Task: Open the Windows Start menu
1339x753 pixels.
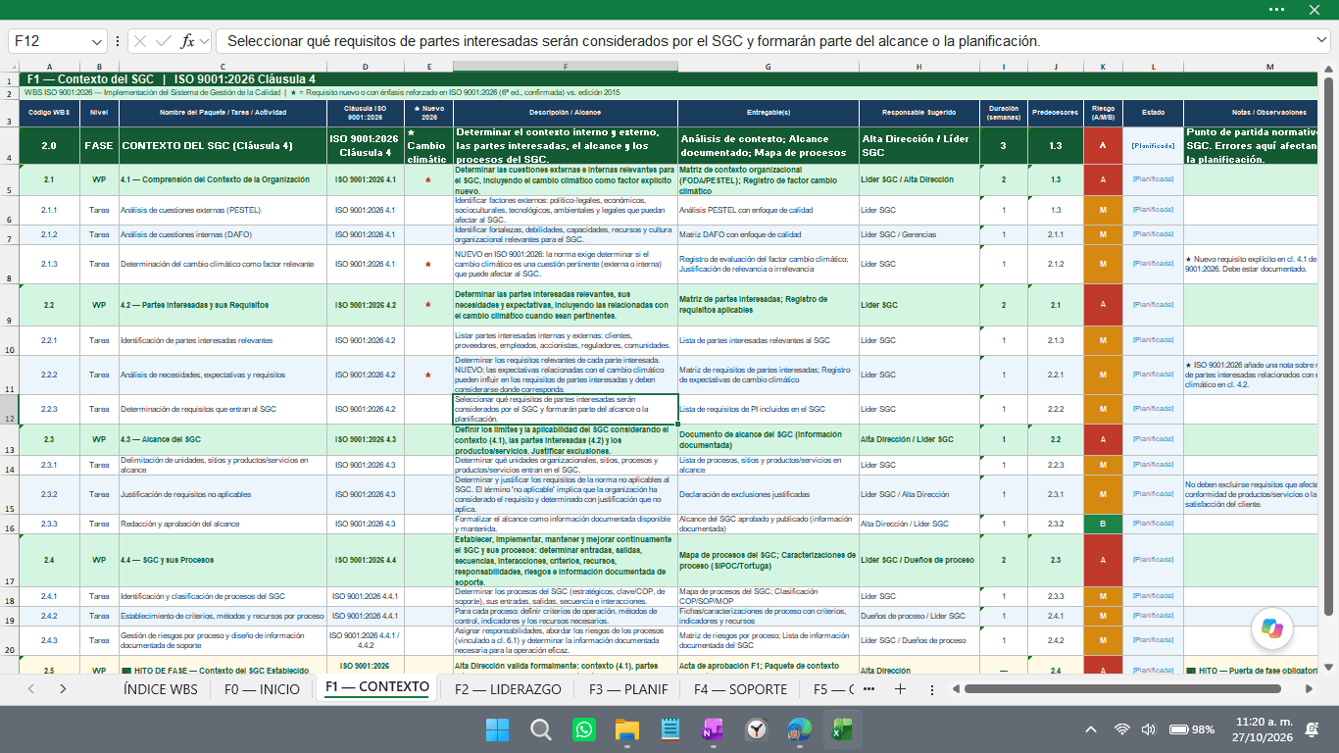Action: [497, 729]
